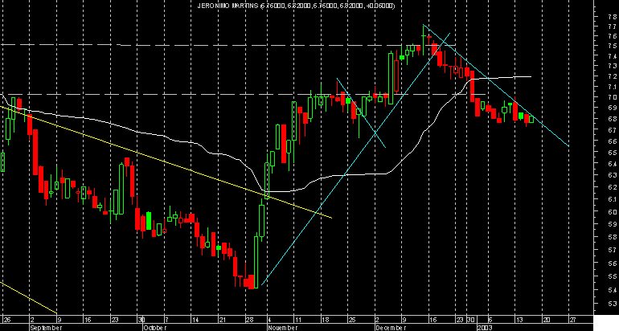Click the JERONIMO MARTINS chart title
Screen dimensions: 619x331
(296, 6)
